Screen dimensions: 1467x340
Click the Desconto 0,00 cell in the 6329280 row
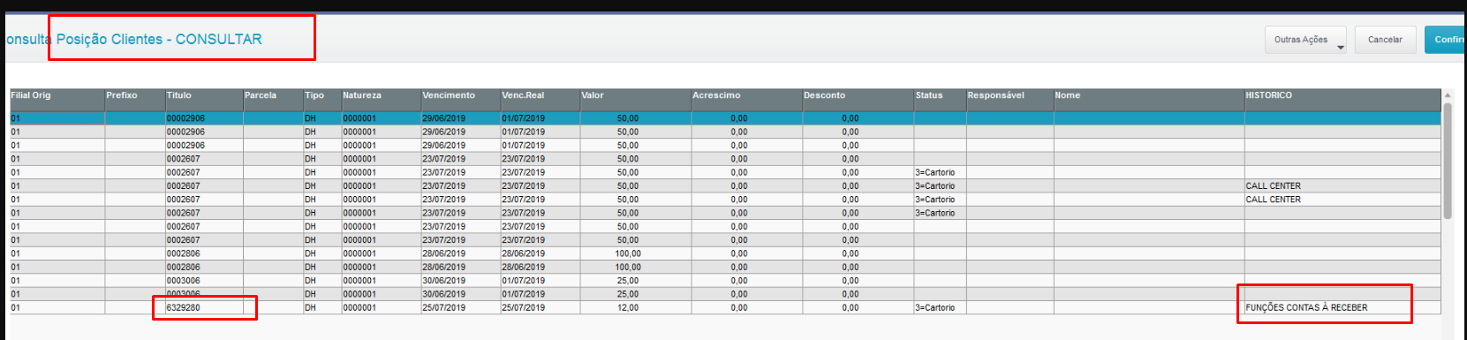858,307
